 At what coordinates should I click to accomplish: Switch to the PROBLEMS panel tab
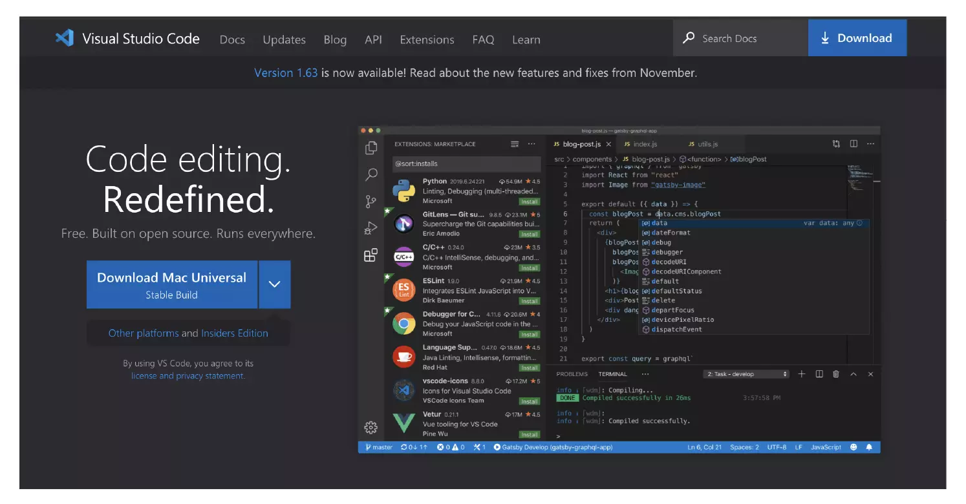point(572,374)
